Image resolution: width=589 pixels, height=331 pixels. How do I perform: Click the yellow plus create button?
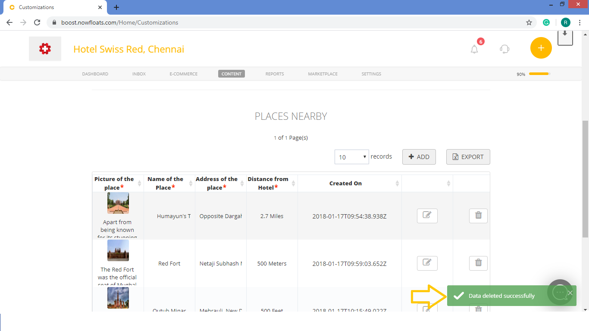[x=541, y=48]
